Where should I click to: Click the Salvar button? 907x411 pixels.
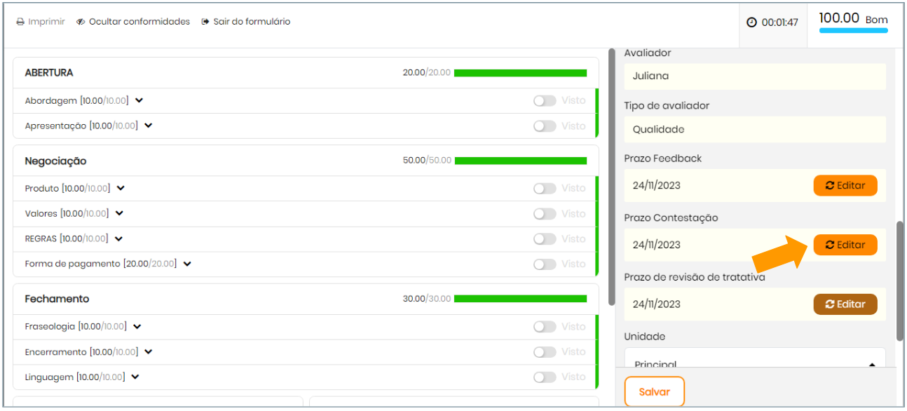[x=654, y=392]
